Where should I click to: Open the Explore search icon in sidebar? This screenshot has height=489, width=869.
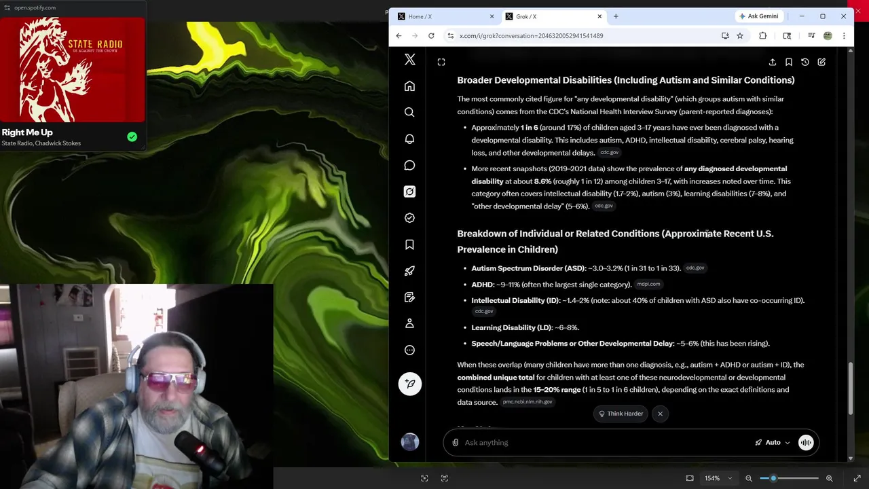click(409, 113)
